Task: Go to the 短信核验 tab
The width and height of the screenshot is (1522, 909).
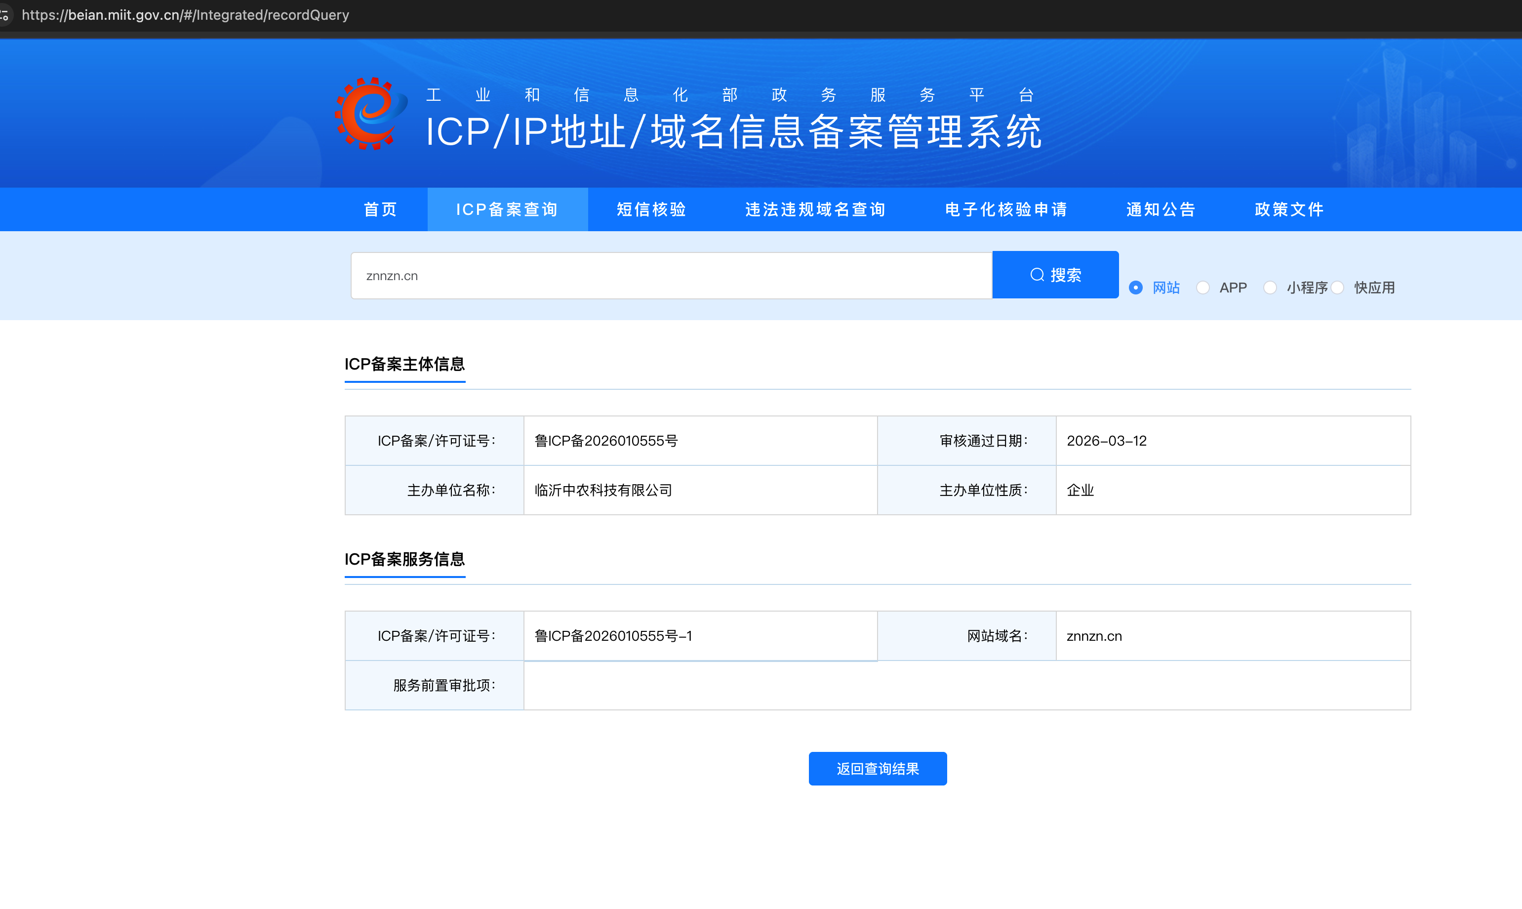Action: pyautogui.click(x=651, y=209)
